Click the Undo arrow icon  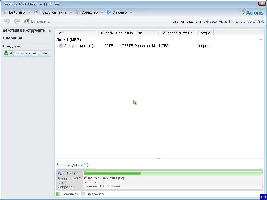(x=7, y=21)
